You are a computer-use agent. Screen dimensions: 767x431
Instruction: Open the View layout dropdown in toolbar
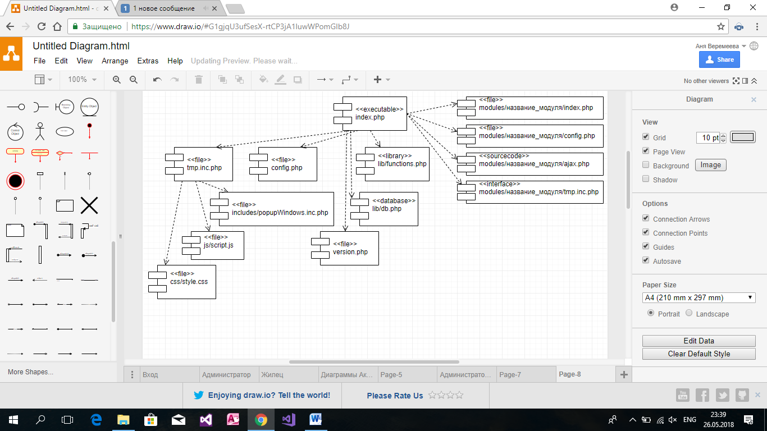(43, 80)
